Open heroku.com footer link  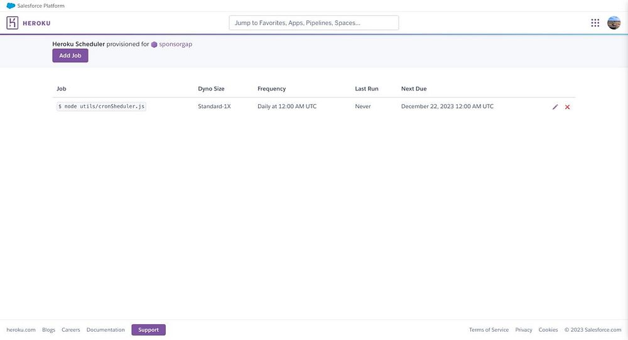(21, 329)
